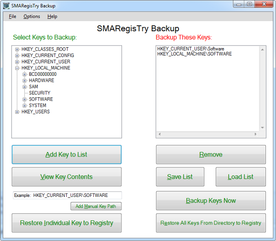Select HKEY_CURRENT_USER\Software in backup list
276x241 pixels.
pyautogui.click(x=190, y=49)
